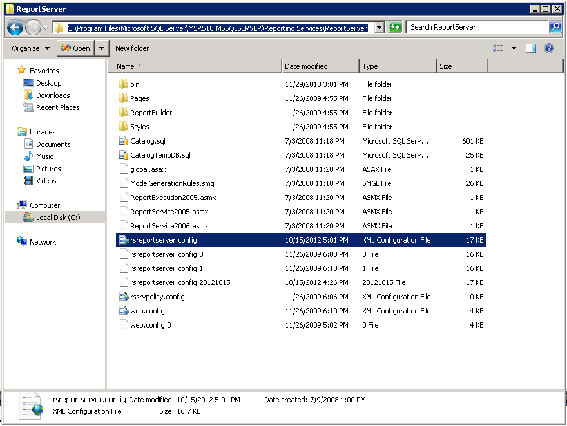Click the Open button
The image size is (567, 426).
[75, 48]
